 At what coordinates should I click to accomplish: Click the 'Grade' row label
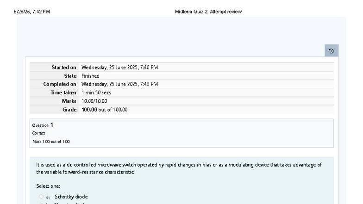tap(69, 110)
